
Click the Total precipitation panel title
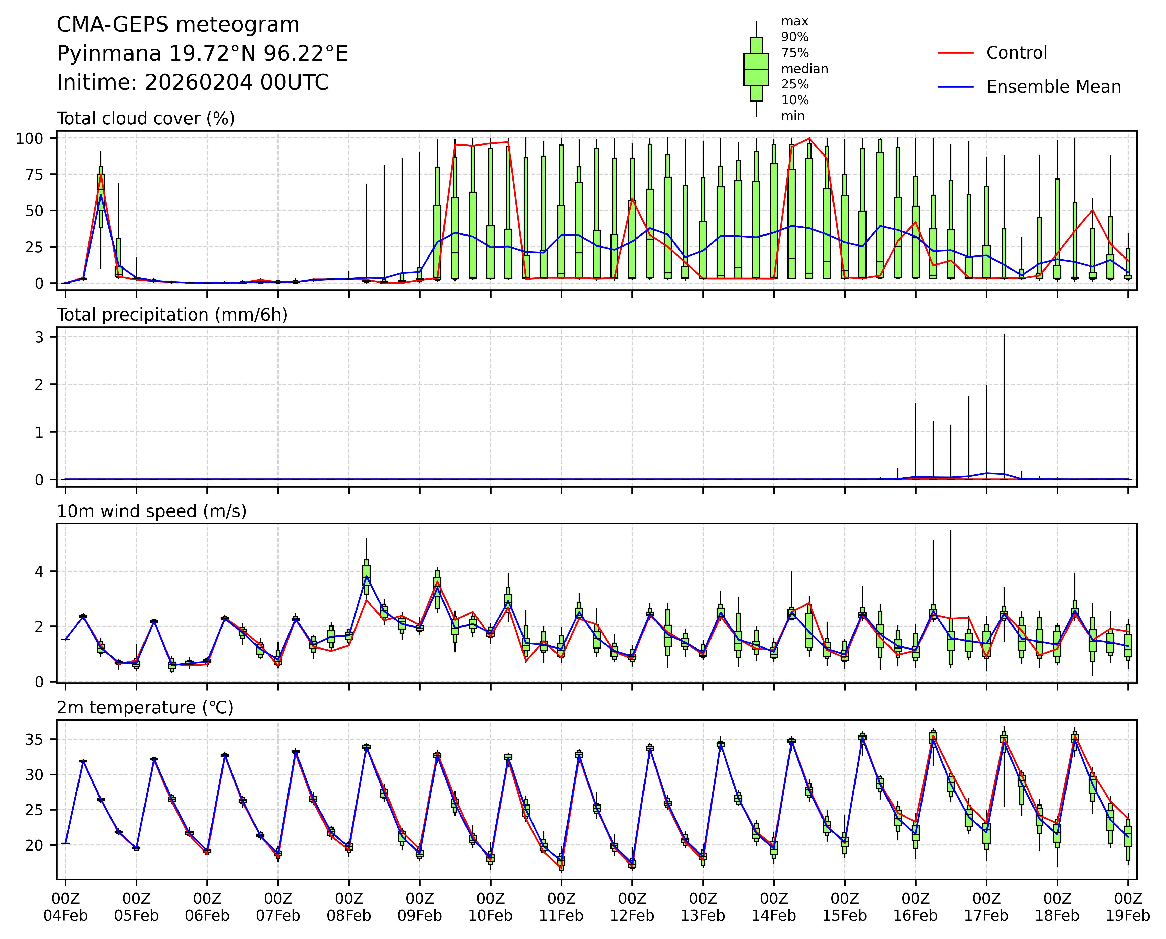point(172,315)
